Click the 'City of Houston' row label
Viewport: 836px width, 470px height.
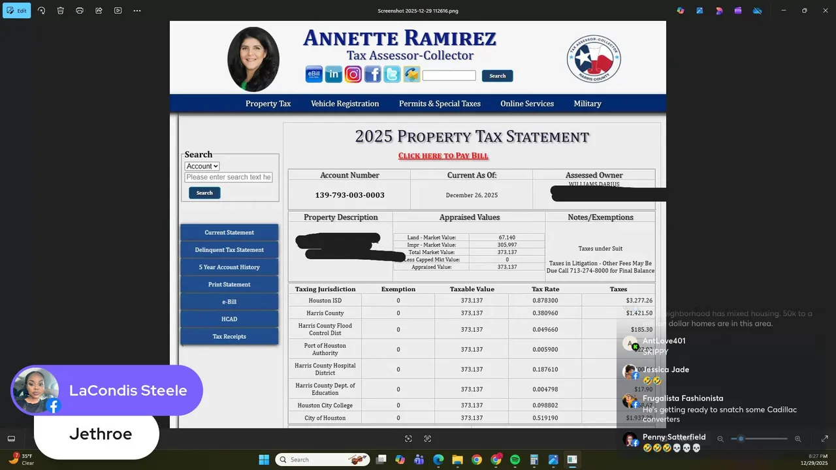click(x=325, y=418)
